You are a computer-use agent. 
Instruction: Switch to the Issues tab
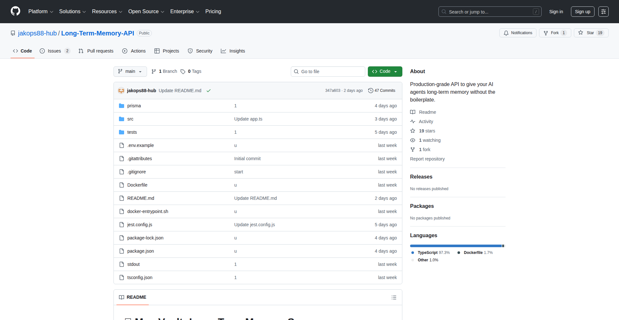(x=54, y=51)
